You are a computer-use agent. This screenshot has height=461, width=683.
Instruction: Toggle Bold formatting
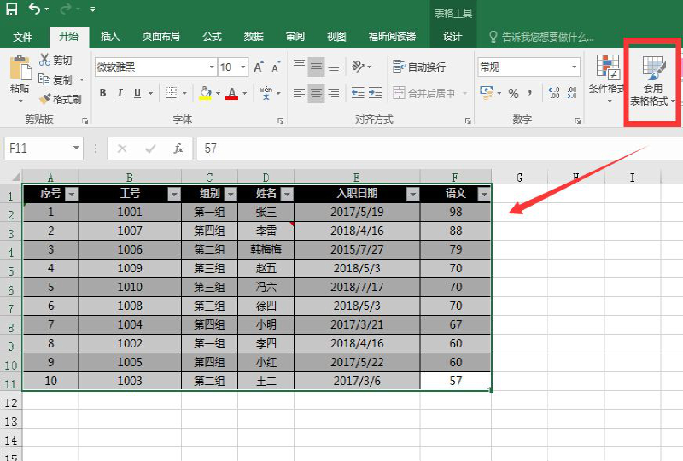coord(102,93)
